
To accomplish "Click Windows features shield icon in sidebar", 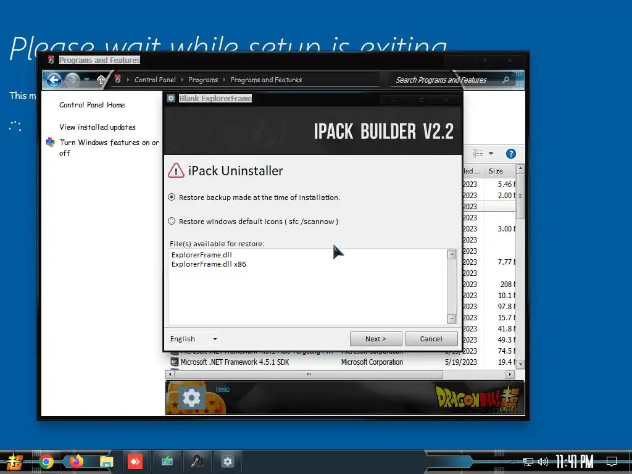I will [51, 143].
